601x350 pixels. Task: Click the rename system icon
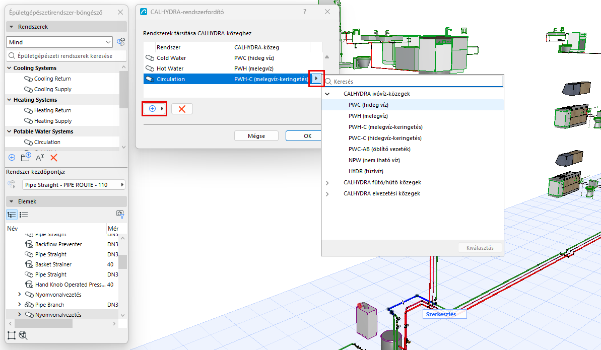40,158
